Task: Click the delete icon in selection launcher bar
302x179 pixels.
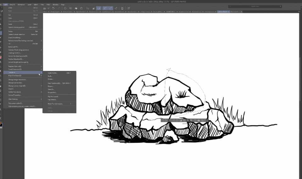Action: [177, 120]
